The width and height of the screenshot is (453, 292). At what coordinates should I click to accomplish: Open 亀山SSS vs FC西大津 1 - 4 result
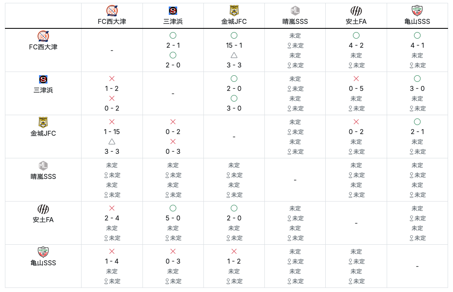click(112, 262)
